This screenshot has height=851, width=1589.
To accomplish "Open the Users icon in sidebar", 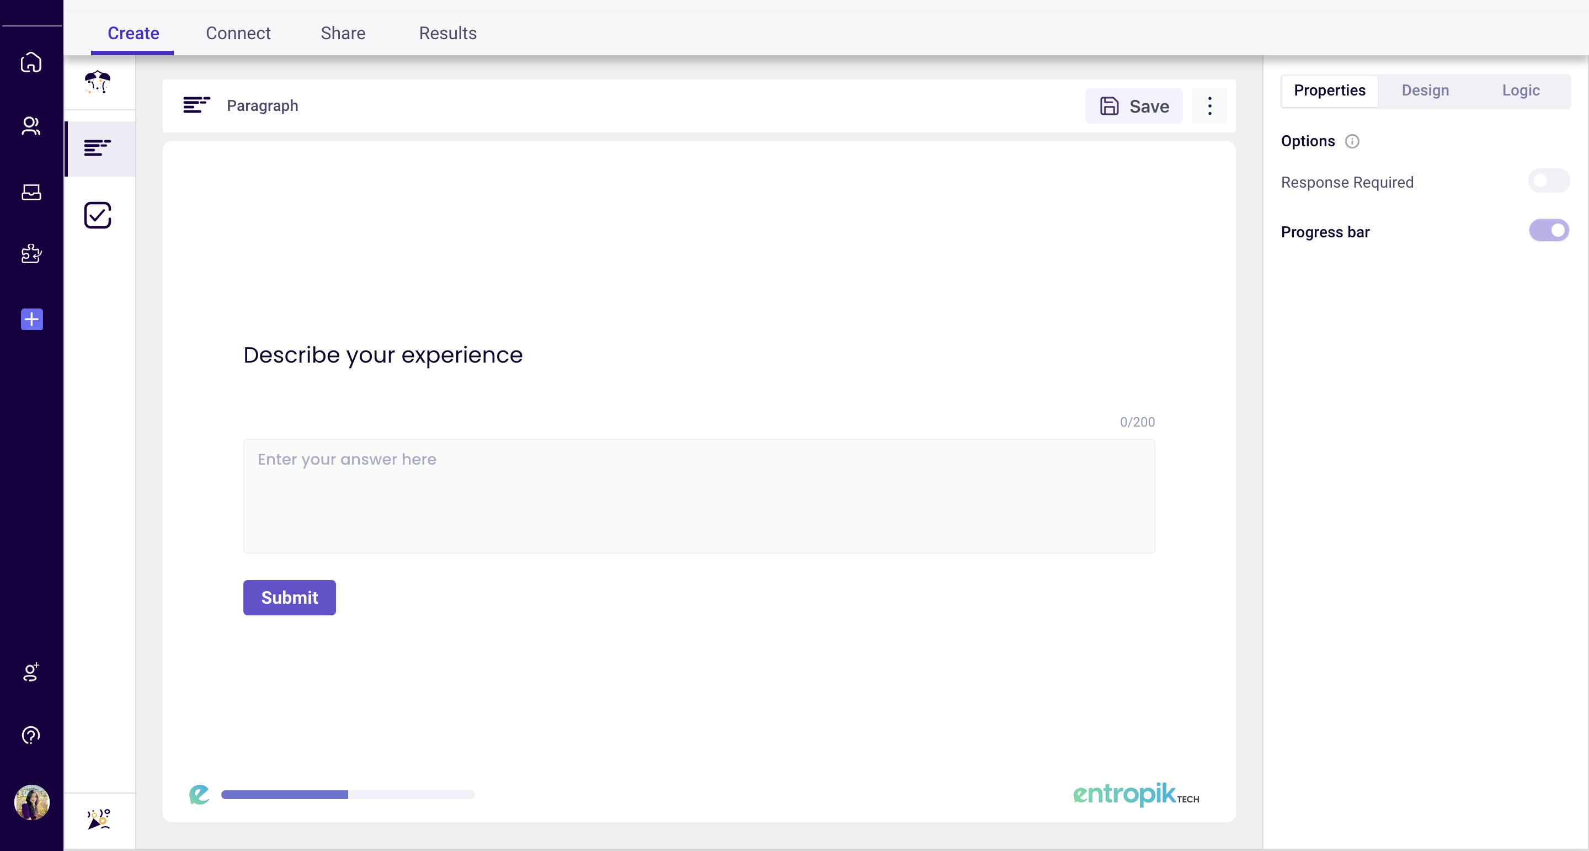I will 31,126.
